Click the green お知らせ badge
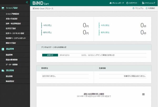Image resolution: width=158 pixels, height=107 pixels. point(50,55)
